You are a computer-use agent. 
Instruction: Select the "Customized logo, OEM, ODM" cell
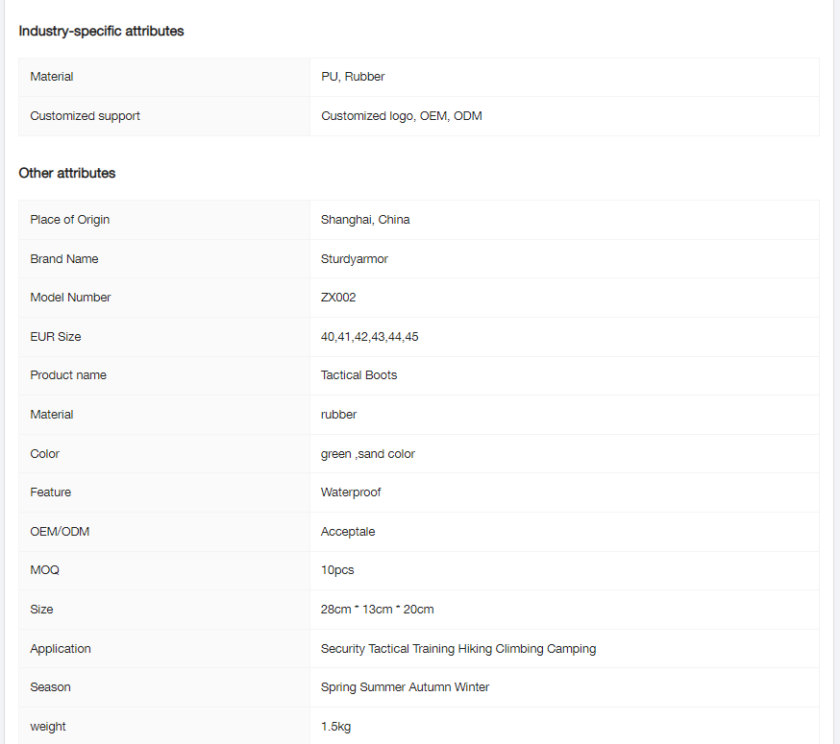[x=402, y=116]
